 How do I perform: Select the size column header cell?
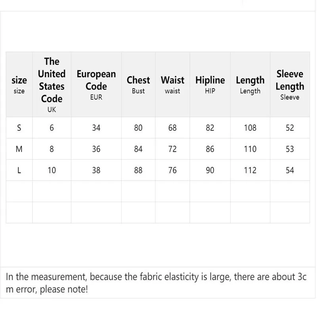[x=19, y=84]
